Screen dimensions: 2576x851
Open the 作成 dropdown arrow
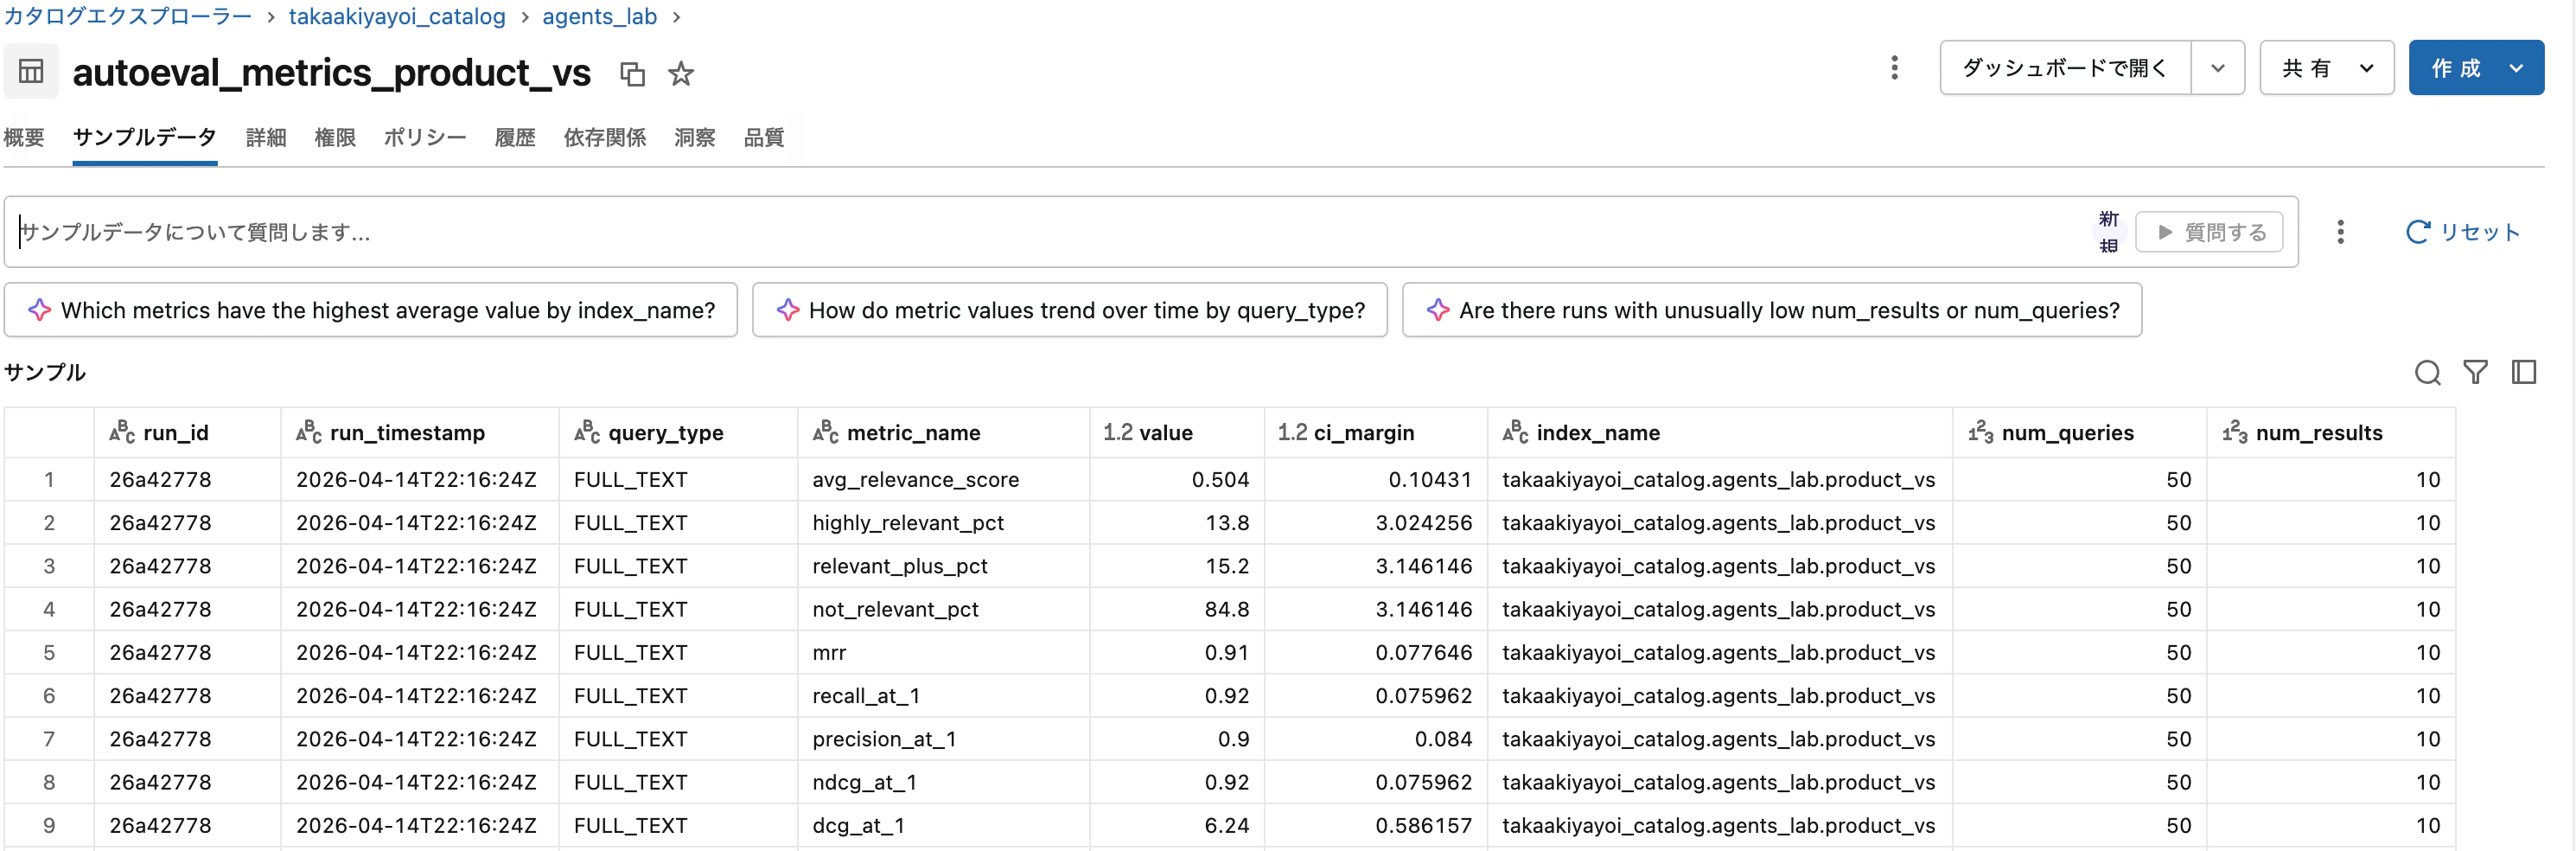[2517, 67]
